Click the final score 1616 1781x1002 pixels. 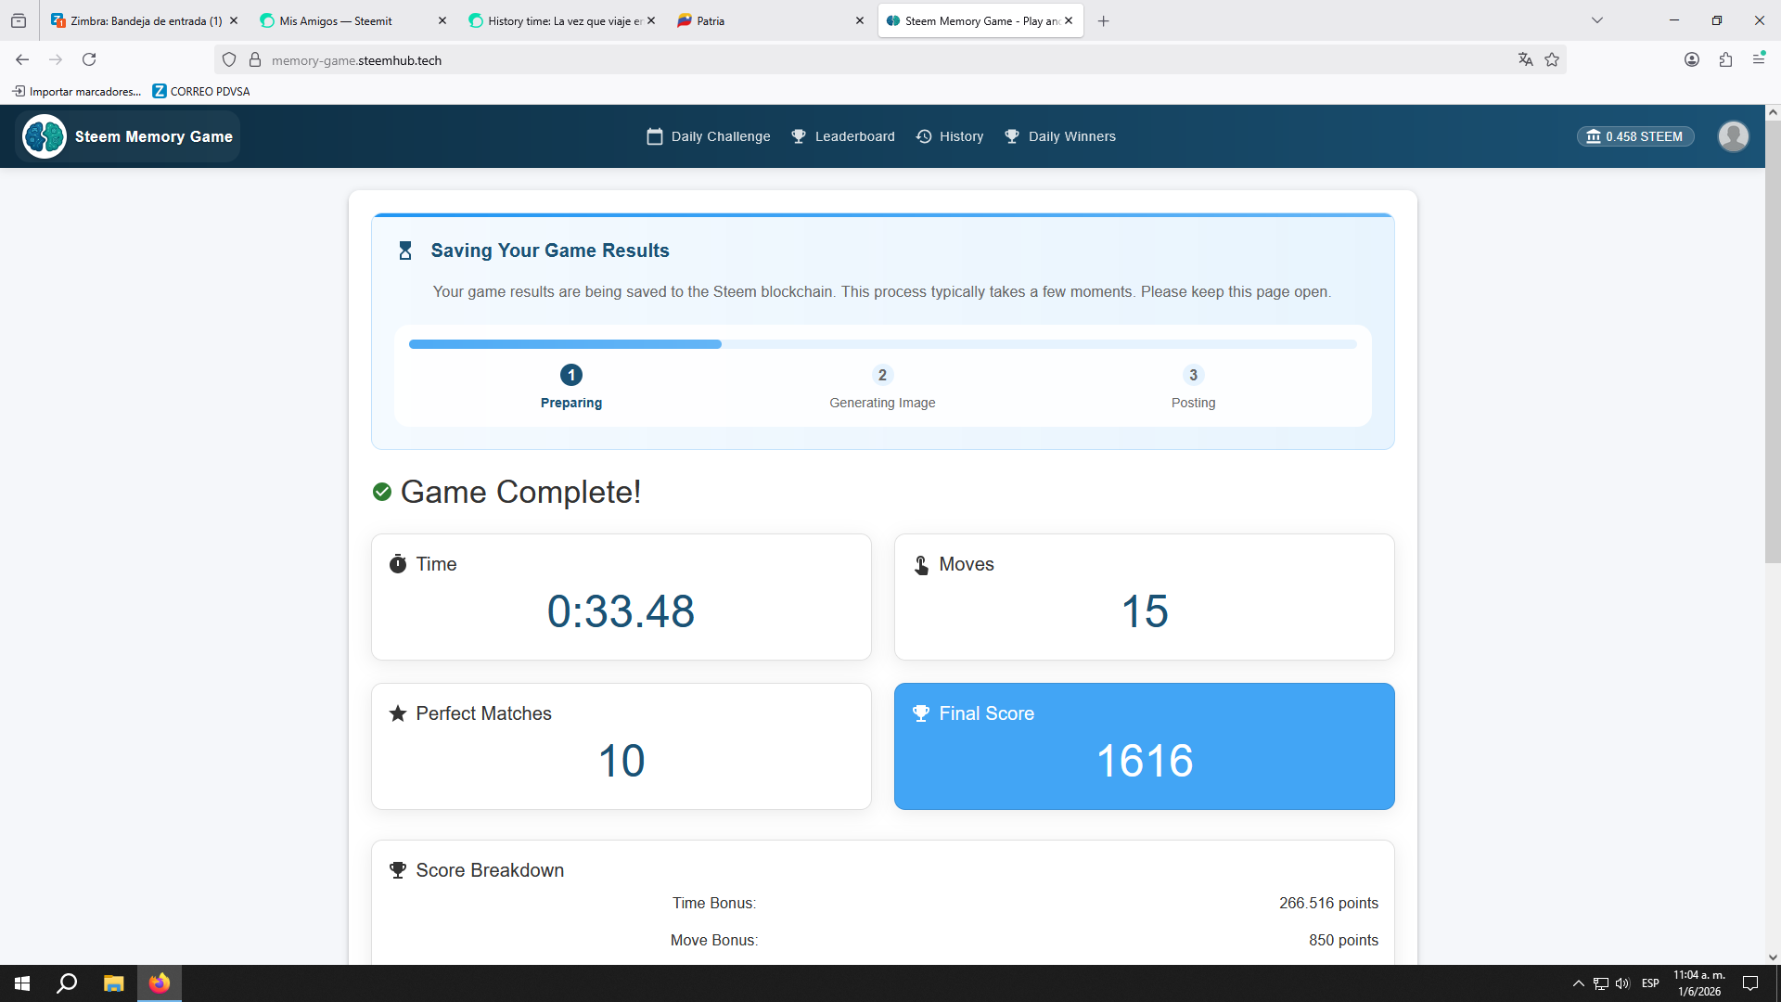(x=1145, y=761)
